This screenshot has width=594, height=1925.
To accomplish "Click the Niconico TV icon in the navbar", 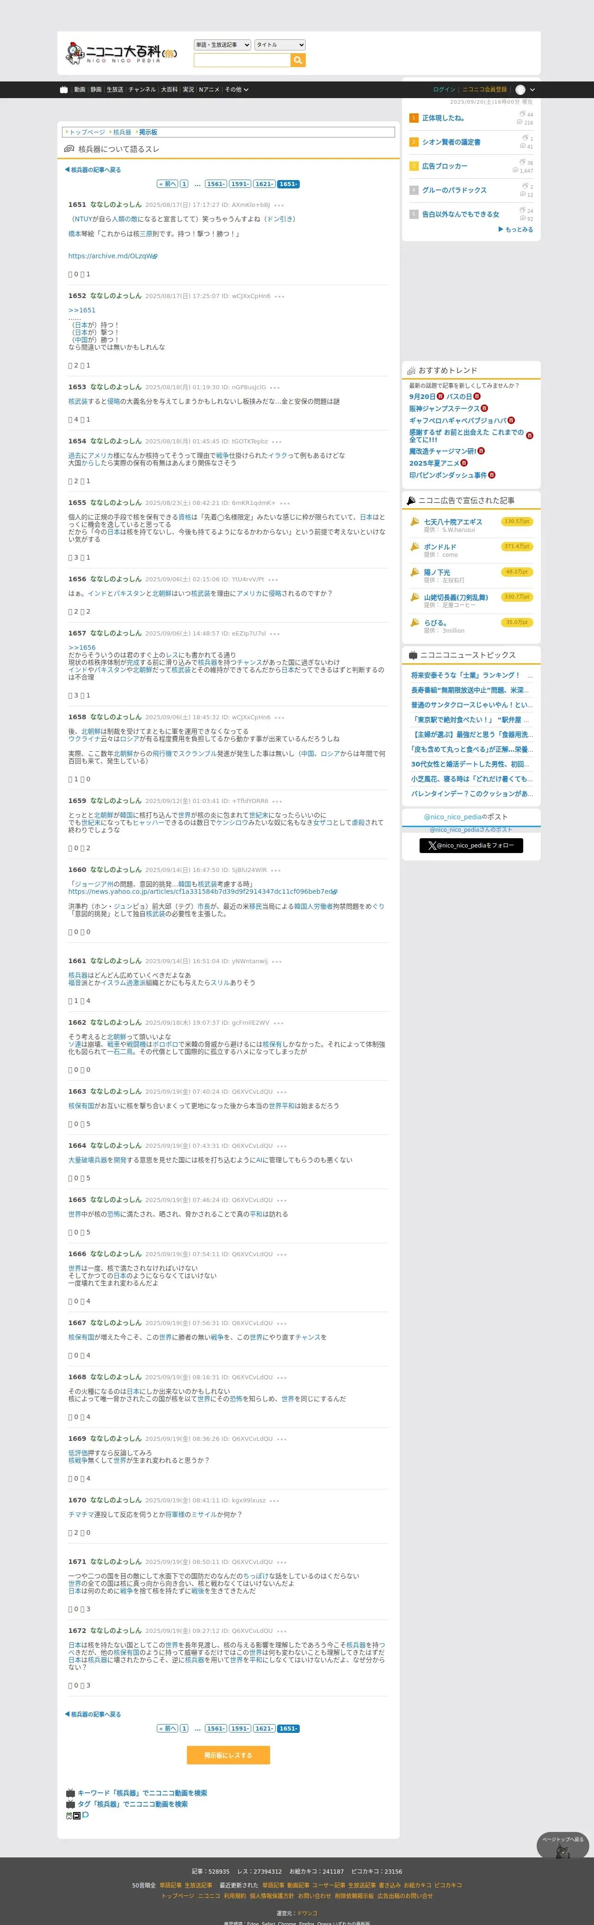I will pos(64,90).
